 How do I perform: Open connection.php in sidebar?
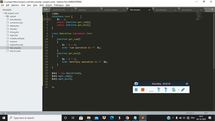click(x=16, y=23)
